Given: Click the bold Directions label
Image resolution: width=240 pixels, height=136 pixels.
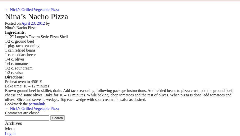Looking at the screenshot, I should (x=14, y=77).
